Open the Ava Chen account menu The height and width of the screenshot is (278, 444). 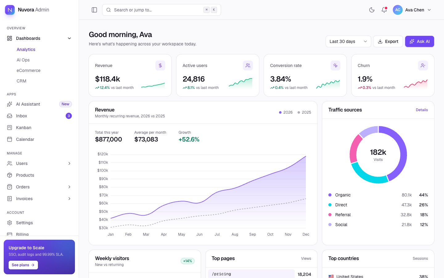pos(412,10)
